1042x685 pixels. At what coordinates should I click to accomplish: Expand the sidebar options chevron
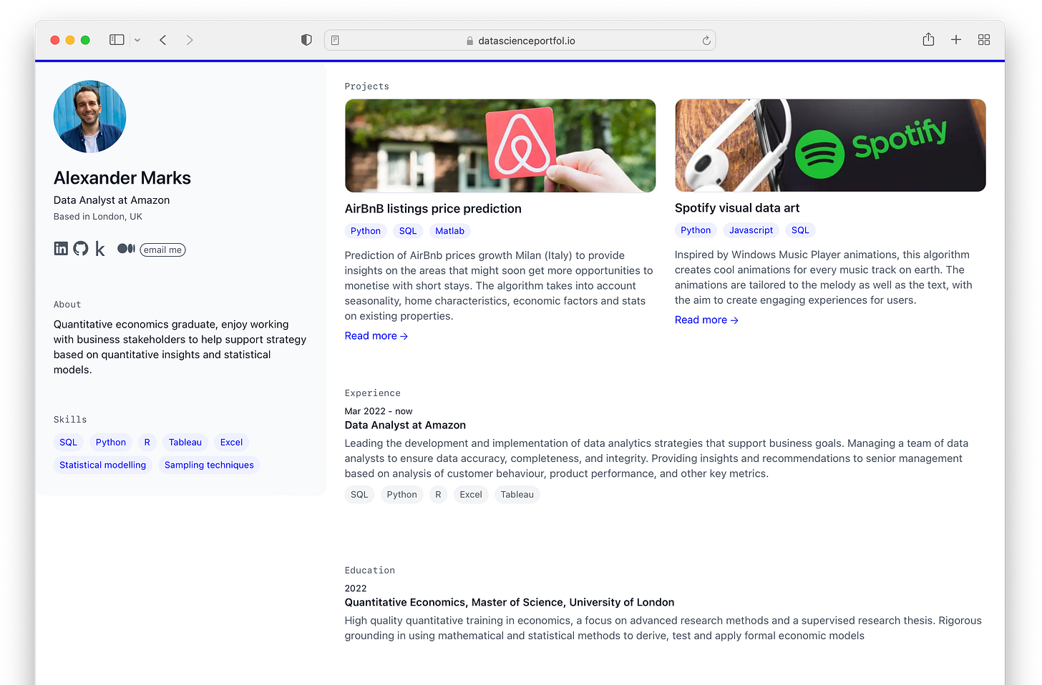point(137,40)
